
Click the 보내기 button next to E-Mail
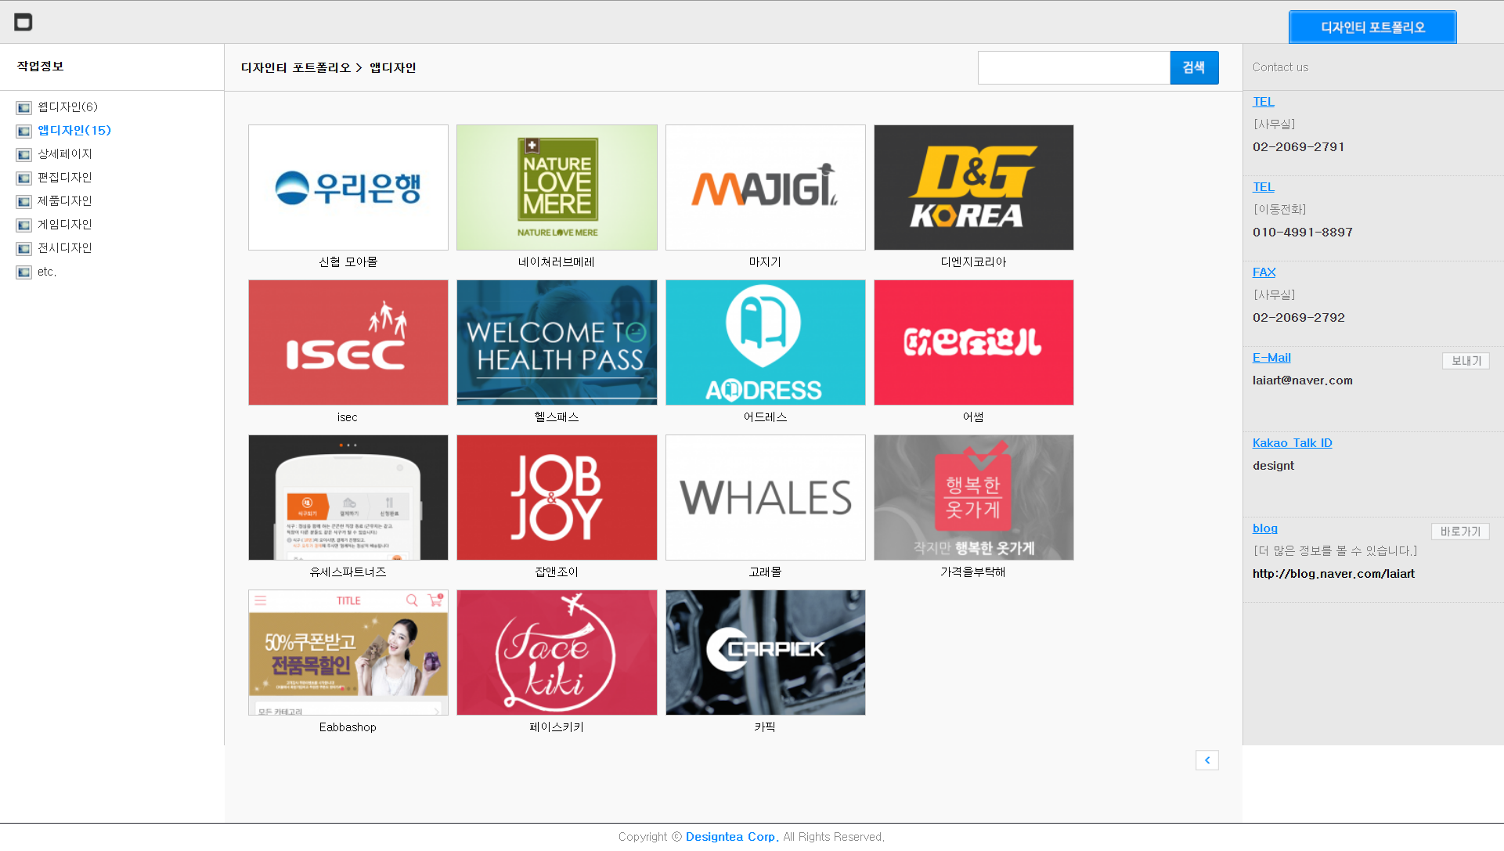click(x=1466, y=361)
